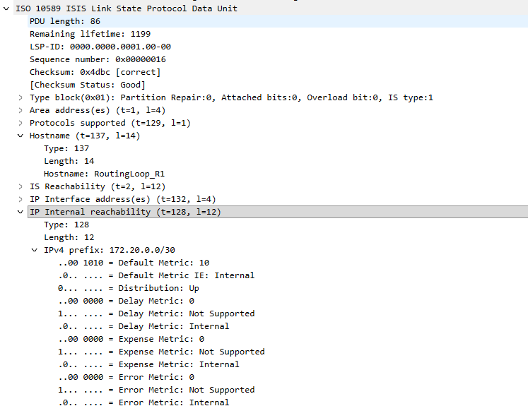The width and height of the screenshot is (528, 418).
Task: Collapse the Hostname (t=137, l=14) node
Action: pos(20,136)
